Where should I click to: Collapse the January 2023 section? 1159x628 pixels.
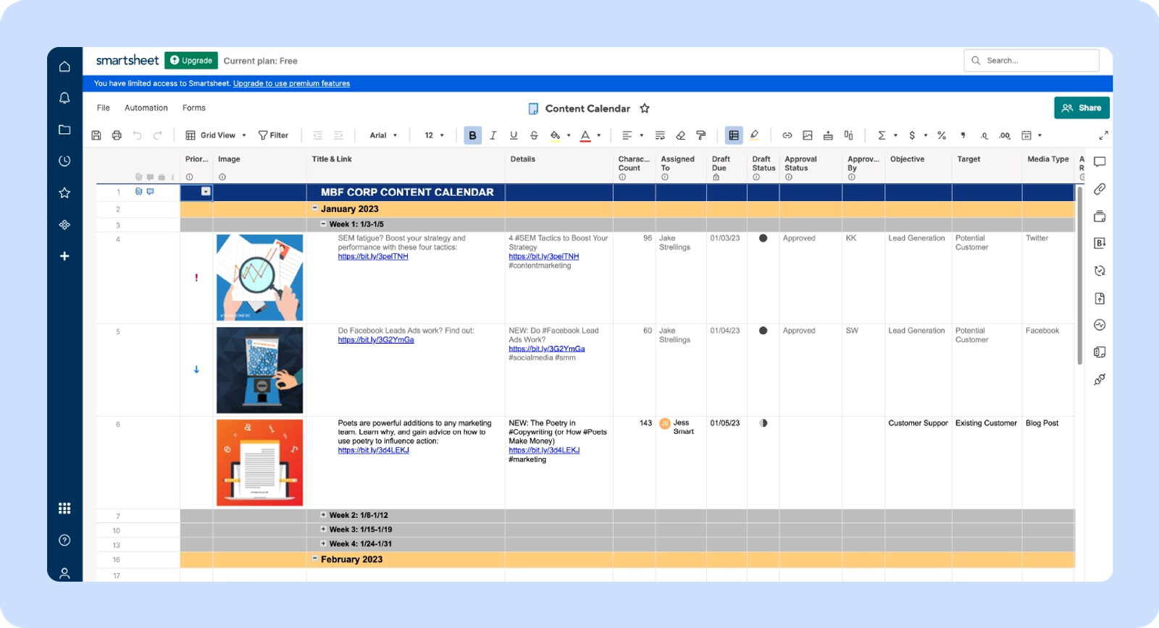pos(314,208)
